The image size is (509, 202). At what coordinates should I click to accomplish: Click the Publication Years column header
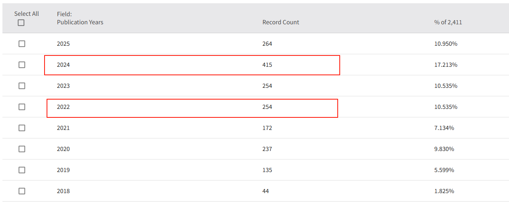point(80,22)
